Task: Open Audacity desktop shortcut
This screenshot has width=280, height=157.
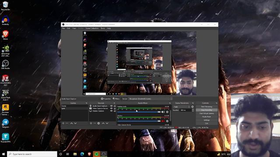Action: point(6,20)
